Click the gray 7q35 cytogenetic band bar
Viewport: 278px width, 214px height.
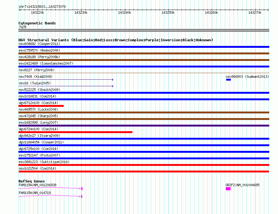point(144,30)
